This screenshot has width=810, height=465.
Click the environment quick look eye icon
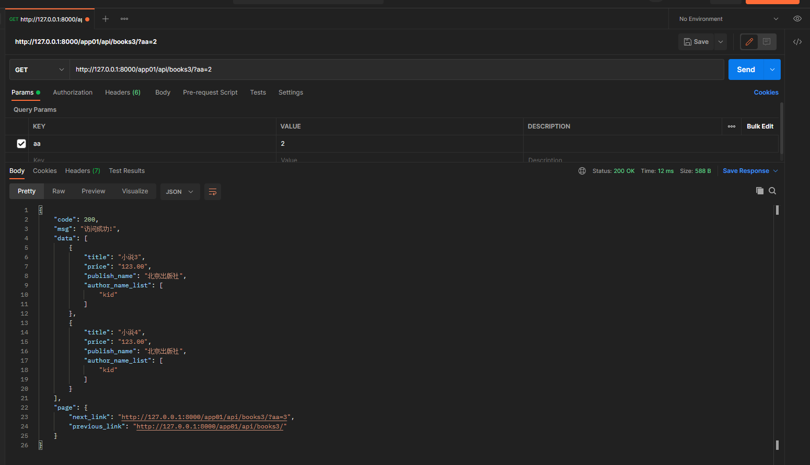click(x=797, y=19)
